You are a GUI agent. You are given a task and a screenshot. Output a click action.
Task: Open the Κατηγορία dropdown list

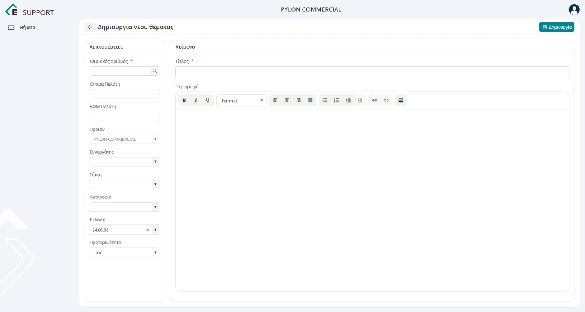(155, 207)
